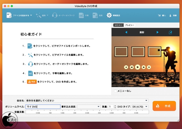Click ABC subtitle icon in guide step 4
The image size is (182, 129).
(x=30, y=73)
